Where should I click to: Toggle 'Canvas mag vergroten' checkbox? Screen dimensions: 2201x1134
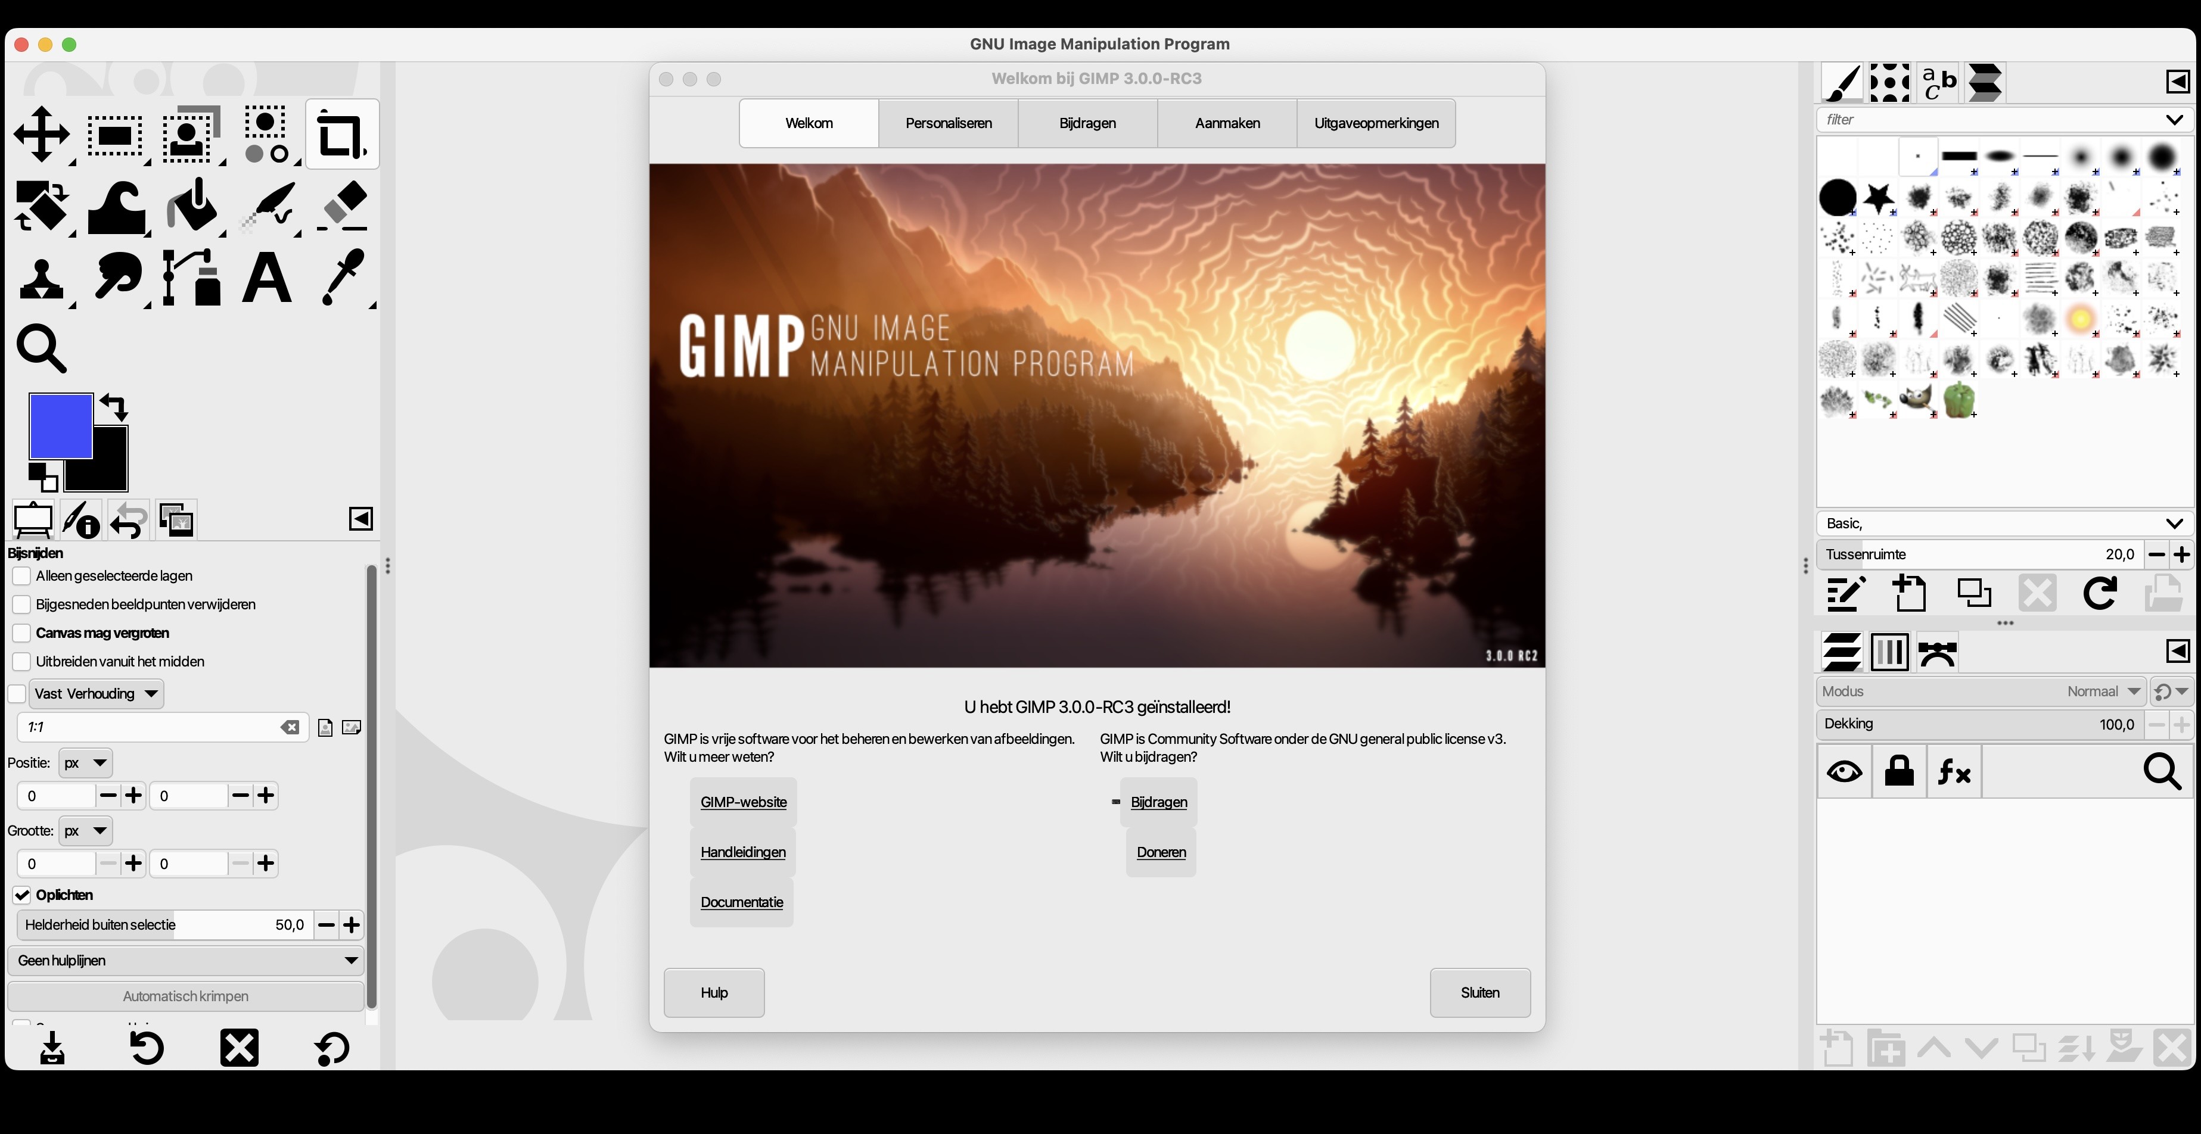click(x=22, y=634)
